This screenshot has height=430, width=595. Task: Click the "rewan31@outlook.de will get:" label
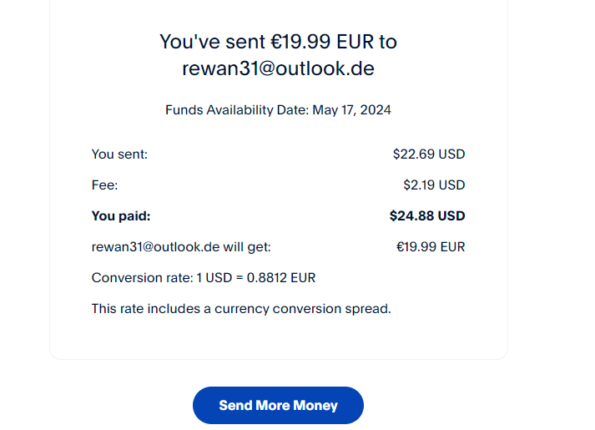(x=181, y=246)
